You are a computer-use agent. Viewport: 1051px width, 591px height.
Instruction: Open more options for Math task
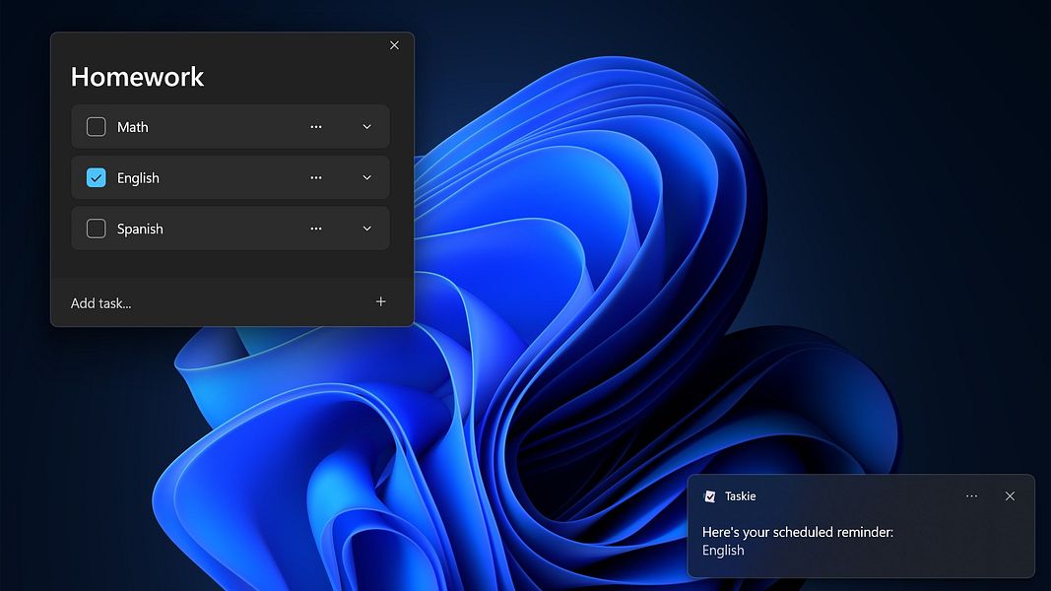[316, 127]
